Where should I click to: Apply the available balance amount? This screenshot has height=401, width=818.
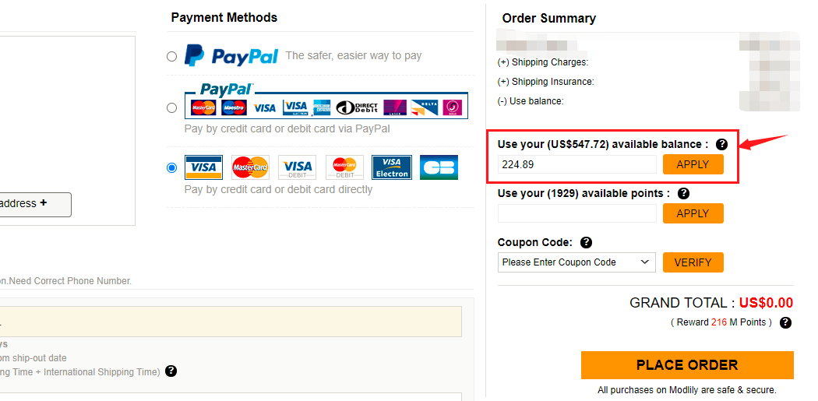[x=693, y=164]
